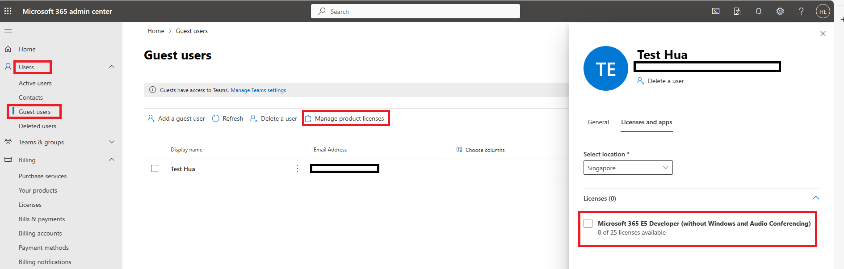
Task: Focus the top Search box
Action: click(x=416, y=11)
